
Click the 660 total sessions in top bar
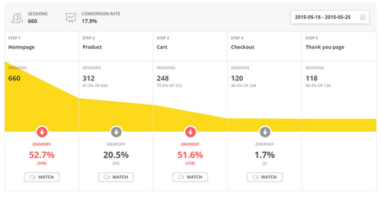tap(32, 21)
